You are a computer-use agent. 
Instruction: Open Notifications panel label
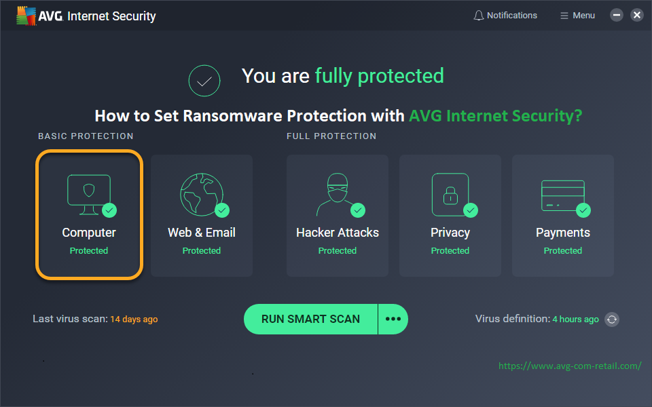point(512,16)
